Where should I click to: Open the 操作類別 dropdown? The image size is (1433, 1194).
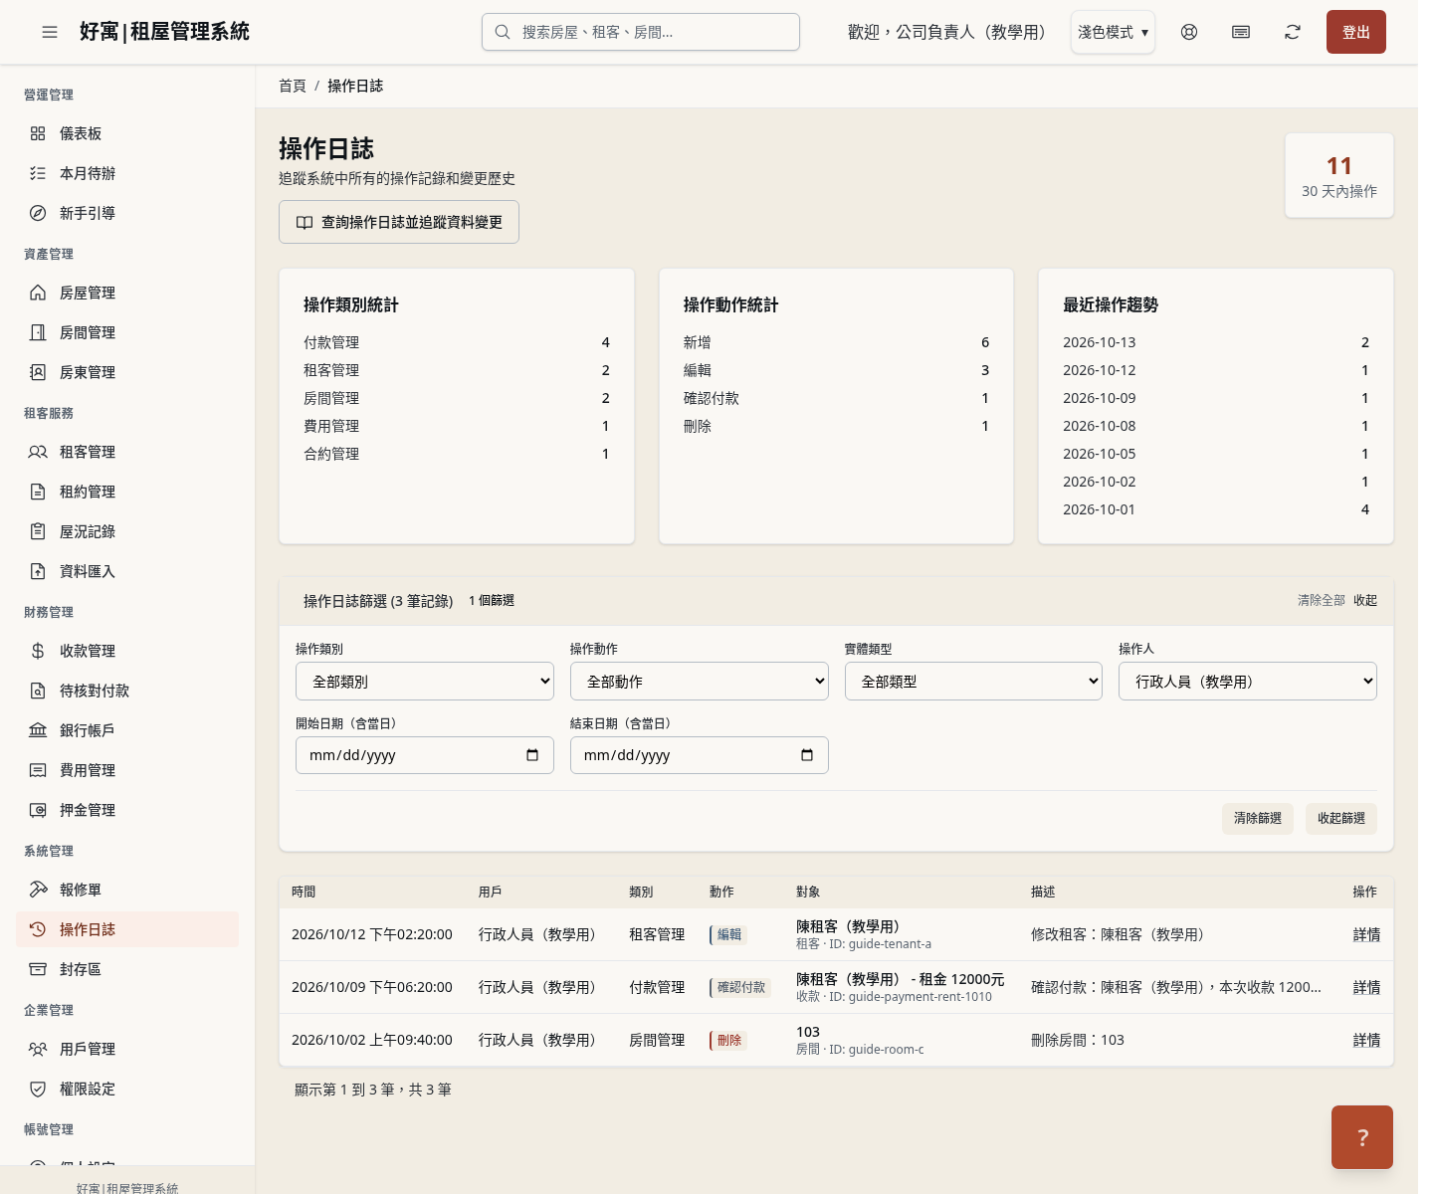[x=425, y=682]
